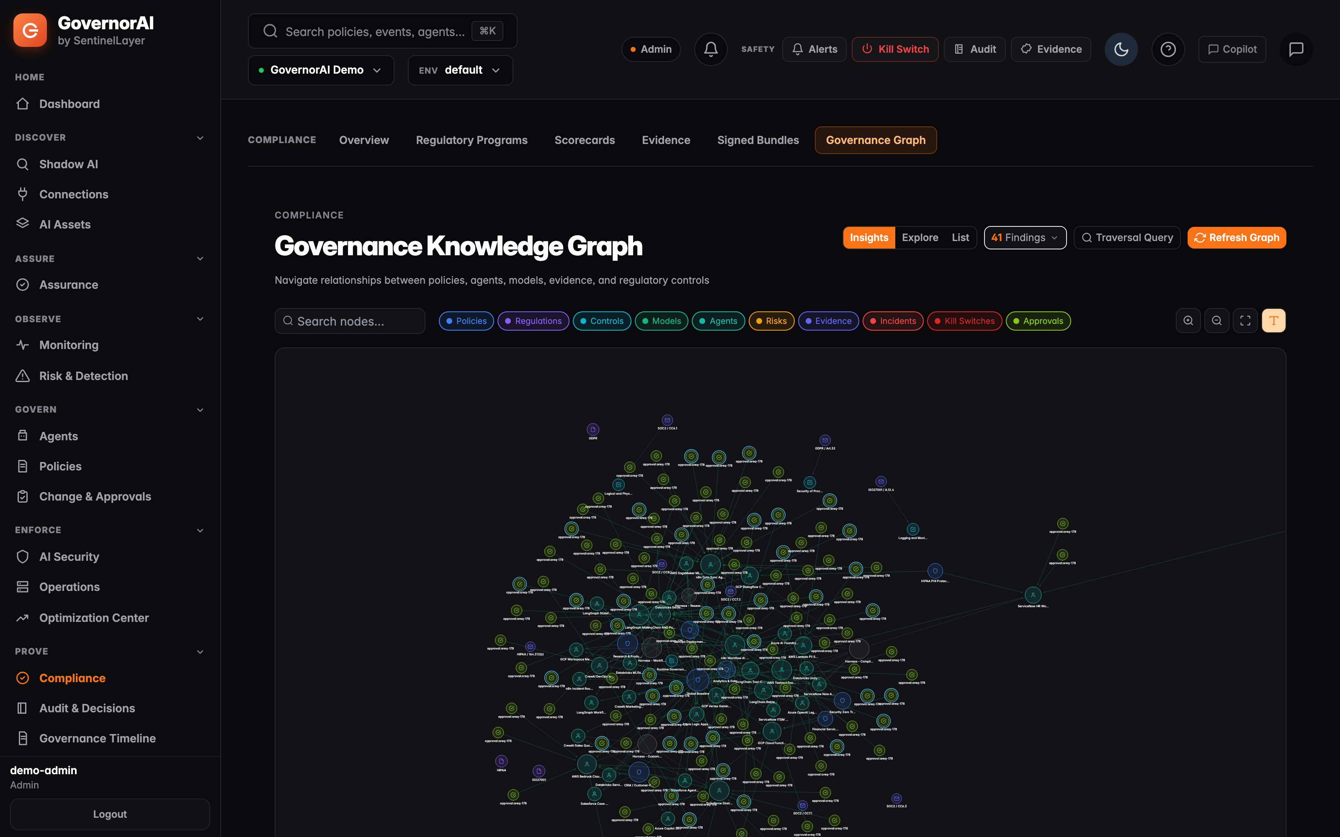
Task: Collapse the Govern sidebar section
Action: (200, 410)
